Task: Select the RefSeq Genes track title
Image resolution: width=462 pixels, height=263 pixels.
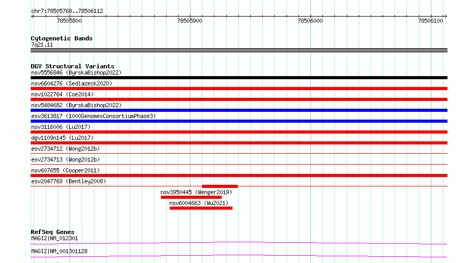Action: tap(52, 232)
